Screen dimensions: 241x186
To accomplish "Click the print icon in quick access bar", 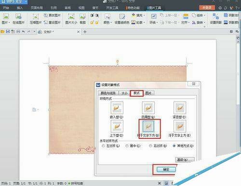I will click(x=18, y=32).
